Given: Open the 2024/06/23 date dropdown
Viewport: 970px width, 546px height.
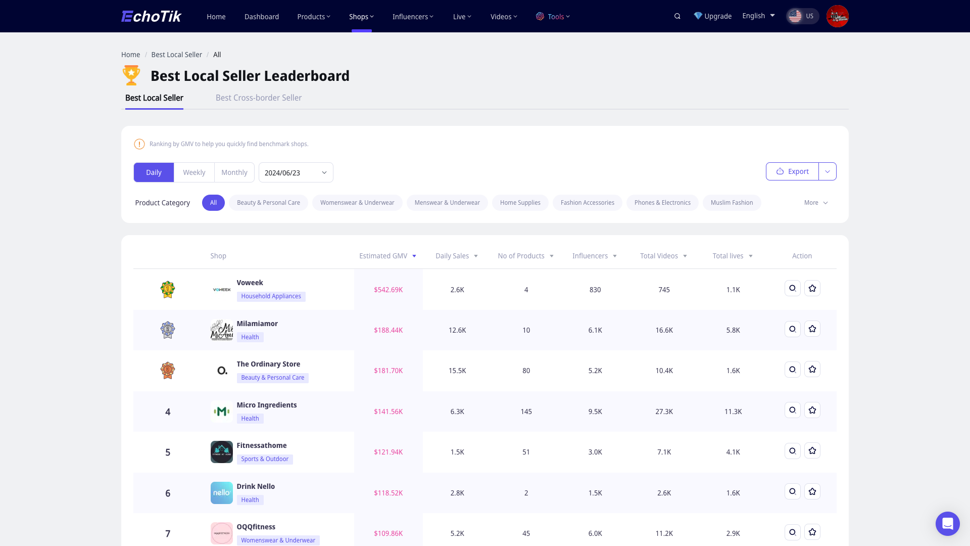Looking at the screenshot, I should 296,172.
